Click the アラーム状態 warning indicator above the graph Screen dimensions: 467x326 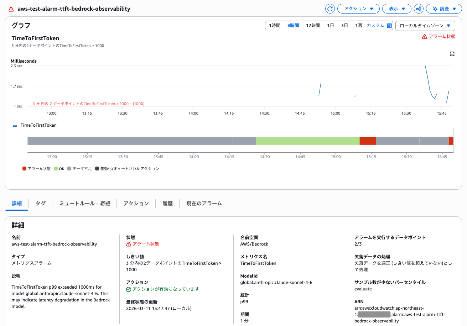438,36
